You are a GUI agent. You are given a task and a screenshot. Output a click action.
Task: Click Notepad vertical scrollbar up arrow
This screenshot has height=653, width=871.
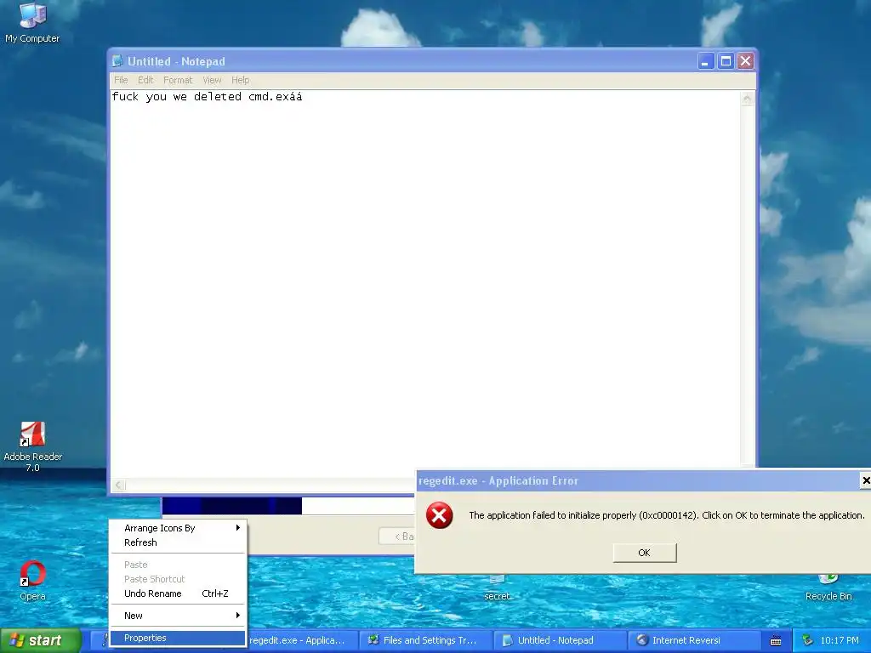[747, 99]
